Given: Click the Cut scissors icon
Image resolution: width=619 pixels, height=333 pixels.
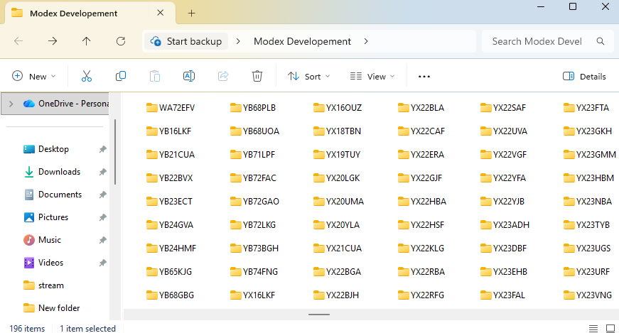Looking at the screenshot, I should 87,76.
